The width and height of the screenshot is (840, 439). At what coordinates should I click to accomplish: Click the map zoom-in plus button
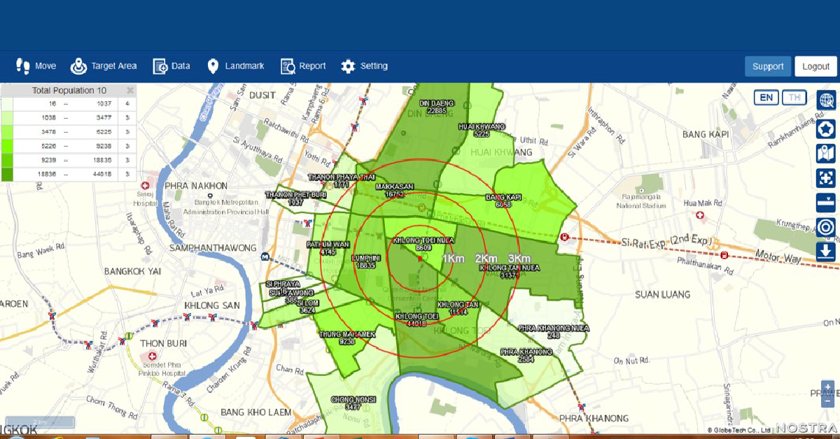tap(828, 387)
